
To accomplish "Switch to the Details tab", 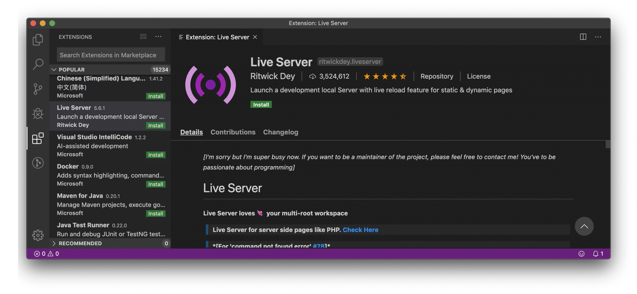I will [x=192, y=132].
